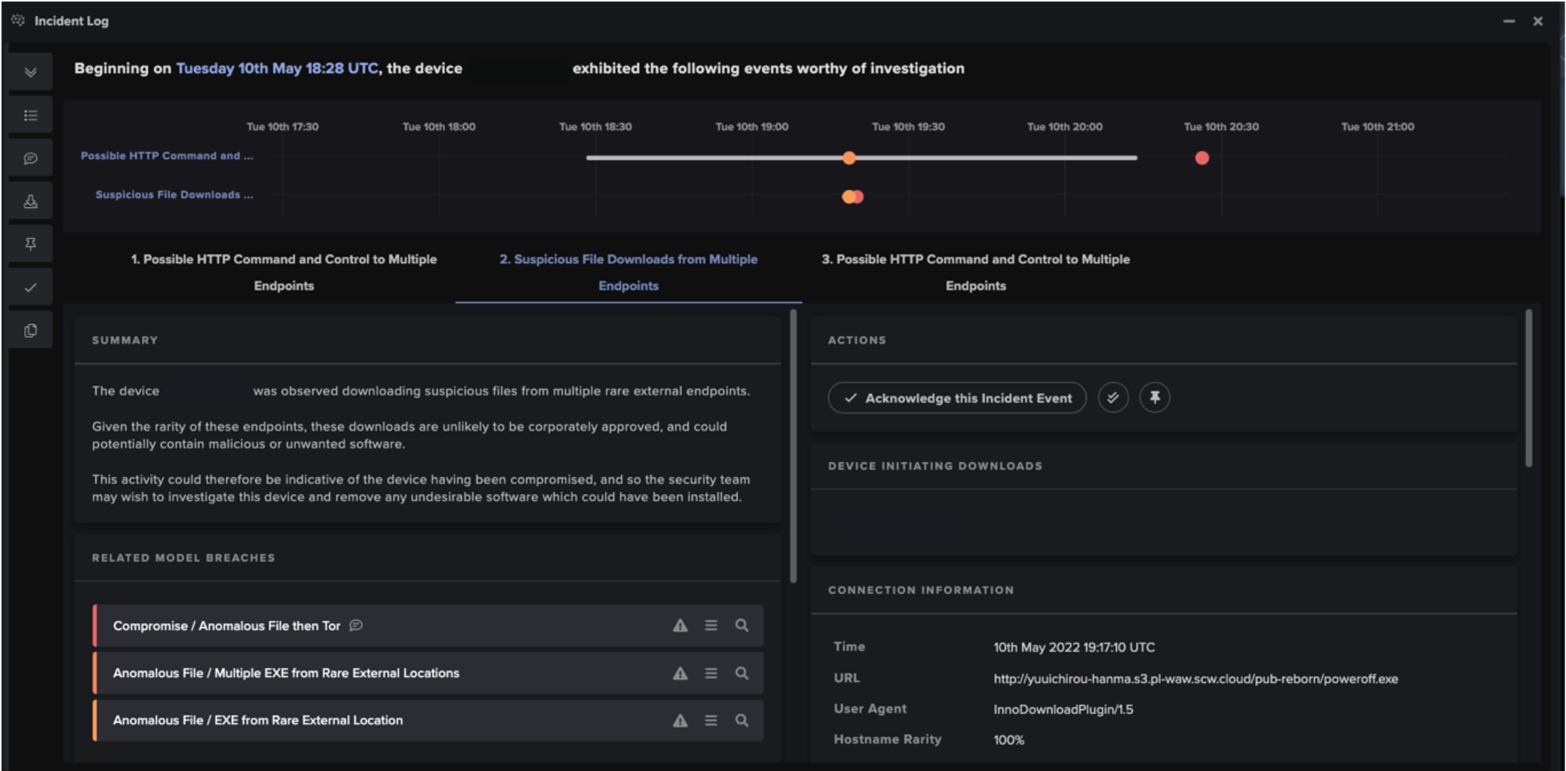1566x771 pixels.
Task: Click orange marker on HTTP Command timeline bar
Action: coord(849,158)
